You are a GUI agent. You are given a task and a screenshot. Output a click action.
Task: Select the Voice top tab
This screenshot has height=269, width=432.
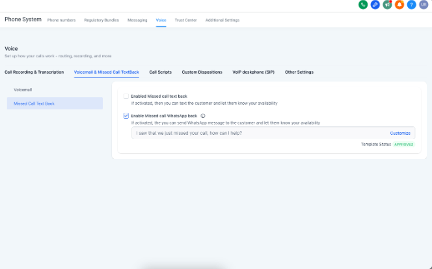[x=161, y=20]
